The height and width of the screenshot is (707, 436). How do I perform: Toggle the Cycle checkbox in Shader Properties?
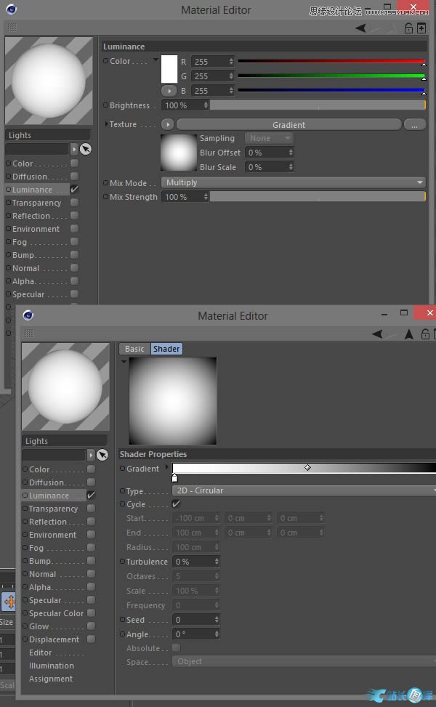click(x=176, y=504)
